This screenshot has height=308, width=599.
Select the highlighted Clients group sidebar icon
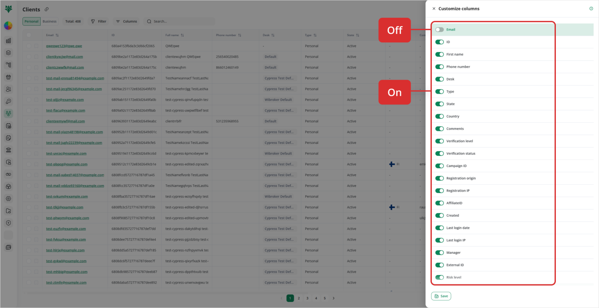pyautogui.click(x=9, y=114)
